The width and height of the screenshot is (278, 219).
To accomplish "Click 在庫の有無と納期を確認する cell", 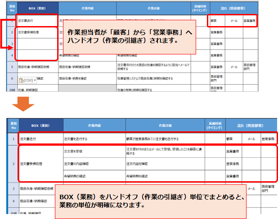I will coord(153,89).
